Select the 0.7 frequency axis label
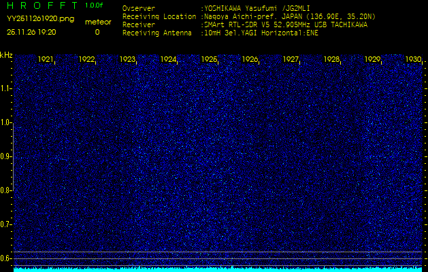Image resolution: width=428 pixels, height=272 pixels. click(6, 224)
